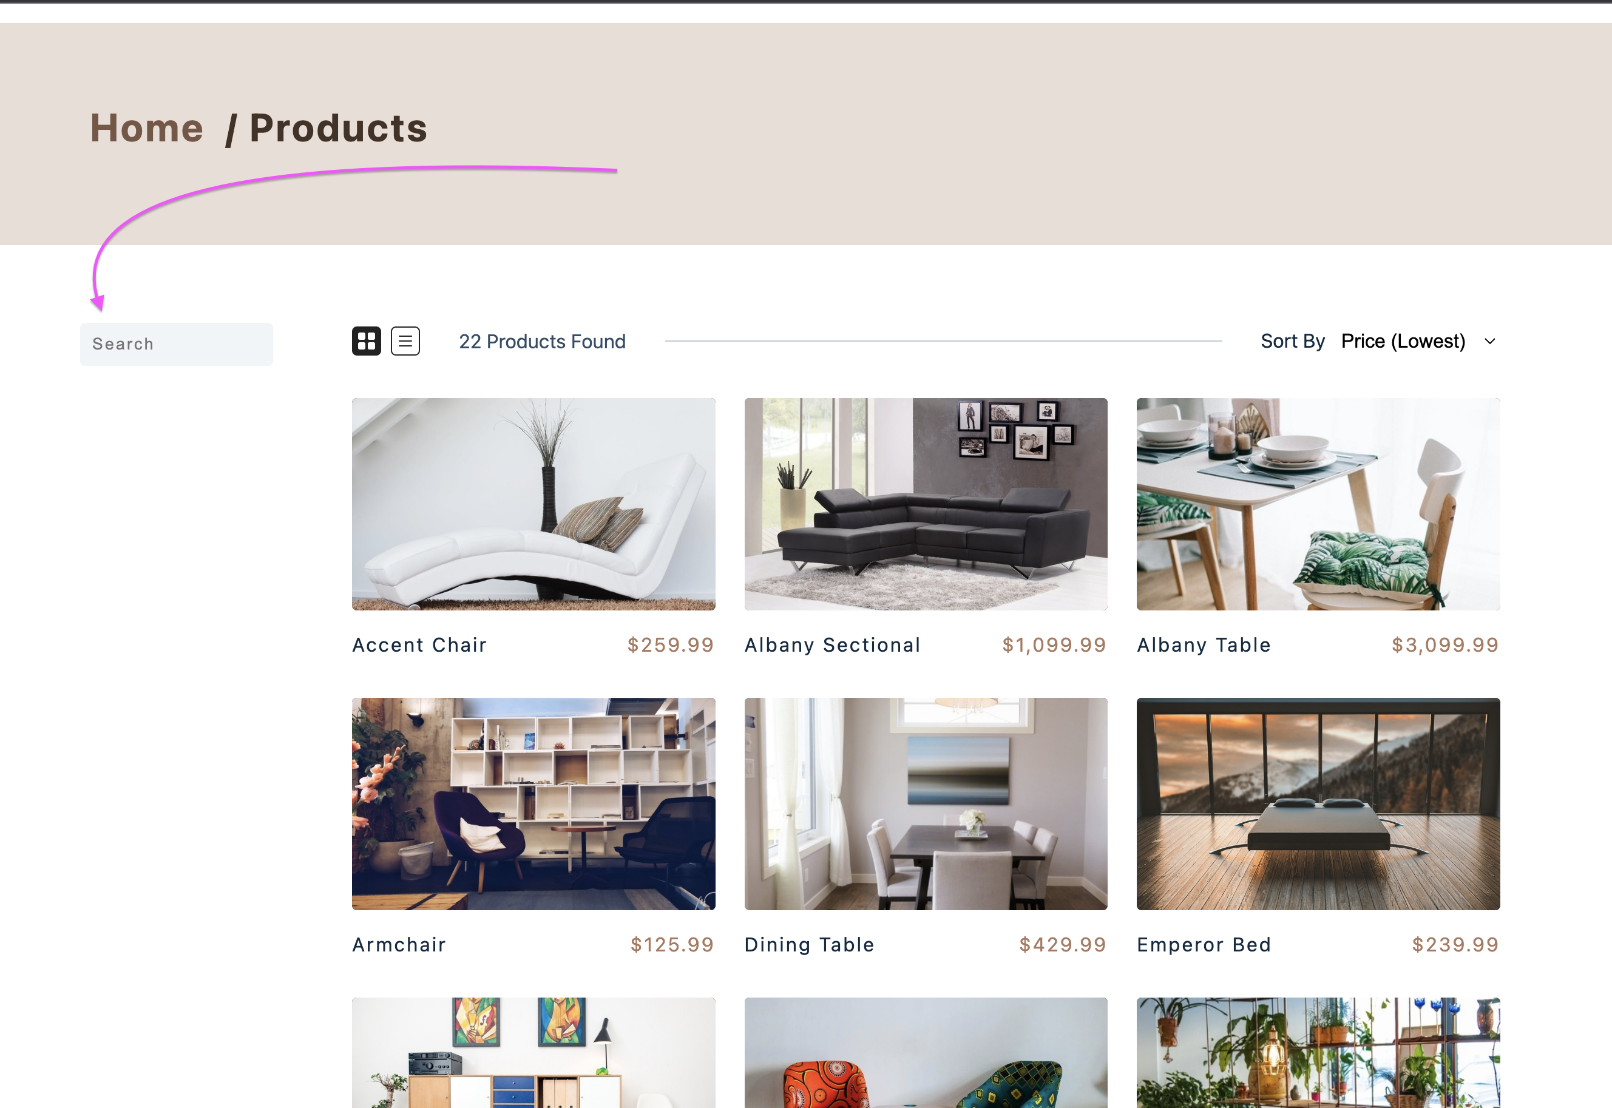Open the Albany Sectional product image
The width and height of the screenshot is (1612, 1108).
[x=926, y=504]
